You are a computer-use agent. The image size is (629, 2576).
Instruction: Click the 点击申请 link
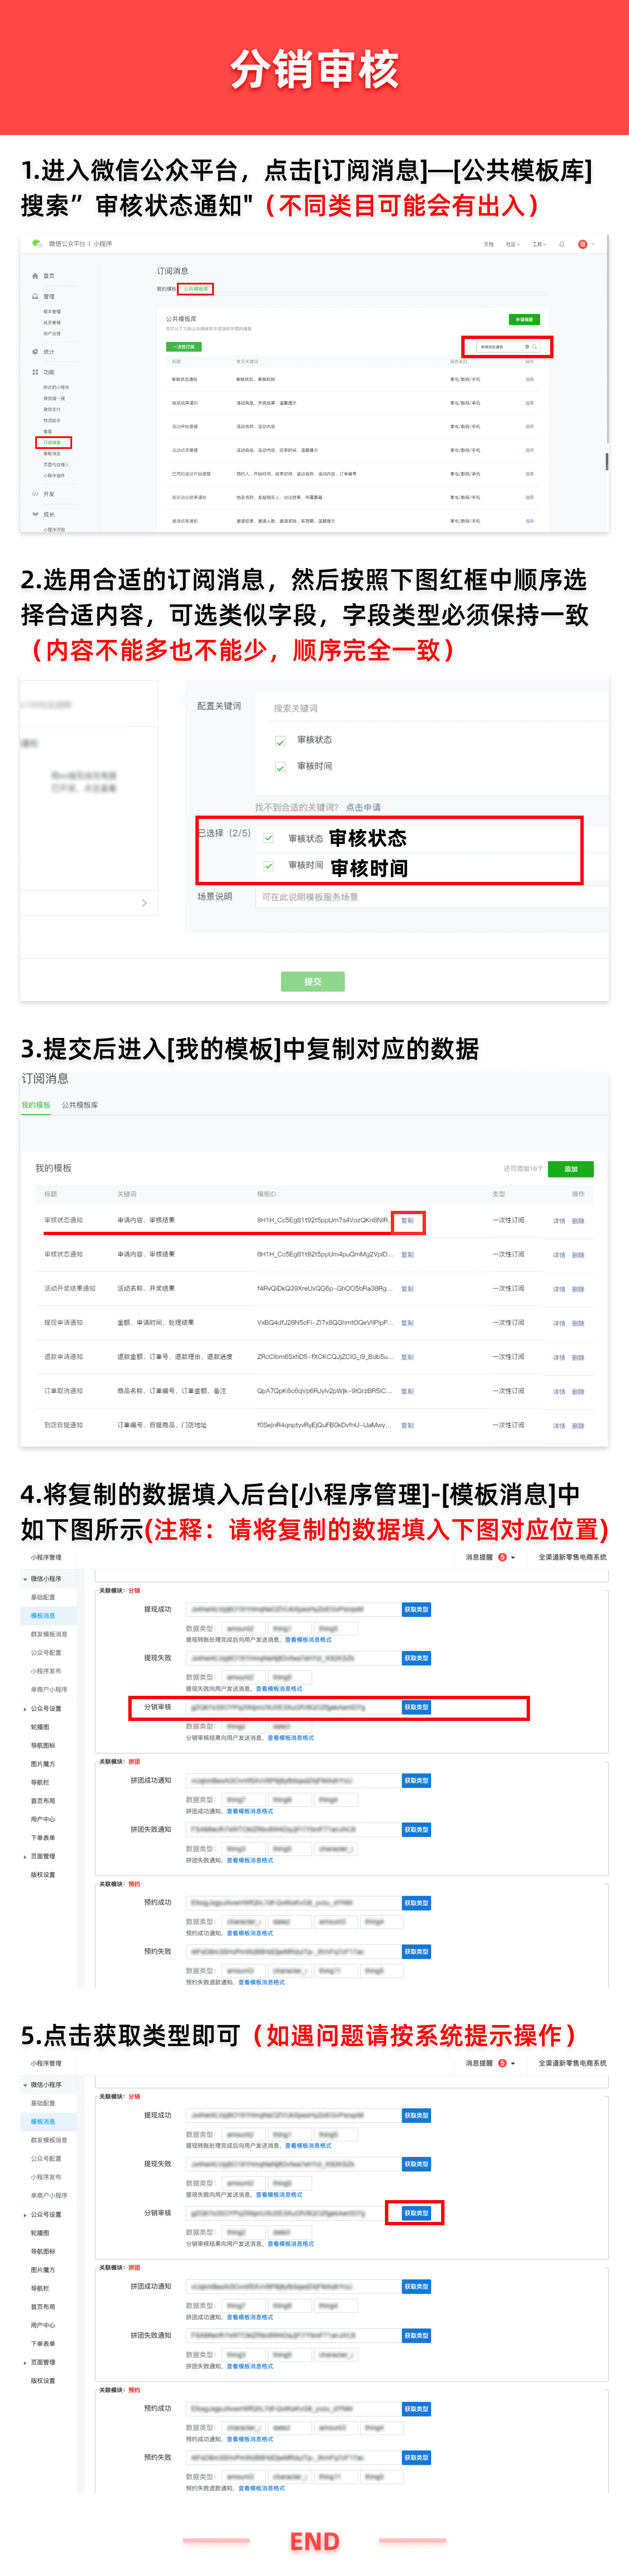pyautogui.click(x=363, y=807)
